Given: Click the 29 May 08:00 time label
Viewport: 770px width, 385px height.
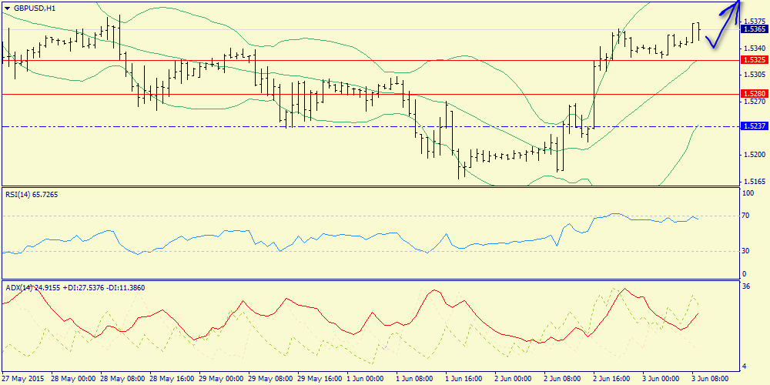Looking at the screenshot, I should pos(269,379).
